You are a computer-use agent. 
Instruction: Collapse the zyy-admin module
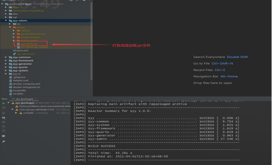point(6,21)
